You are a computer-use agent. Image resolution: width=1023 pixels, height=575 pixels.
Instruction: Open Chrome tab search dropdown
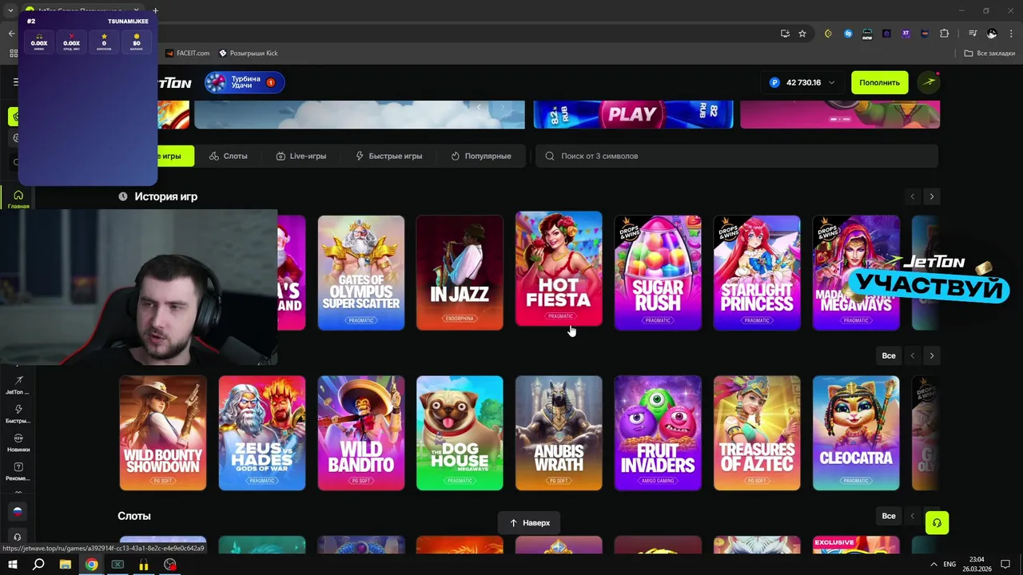tap(10, 11)
